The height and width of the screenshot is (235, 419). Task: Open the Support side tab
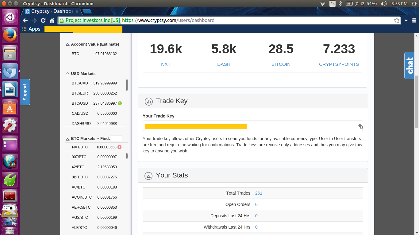(25, 92)
